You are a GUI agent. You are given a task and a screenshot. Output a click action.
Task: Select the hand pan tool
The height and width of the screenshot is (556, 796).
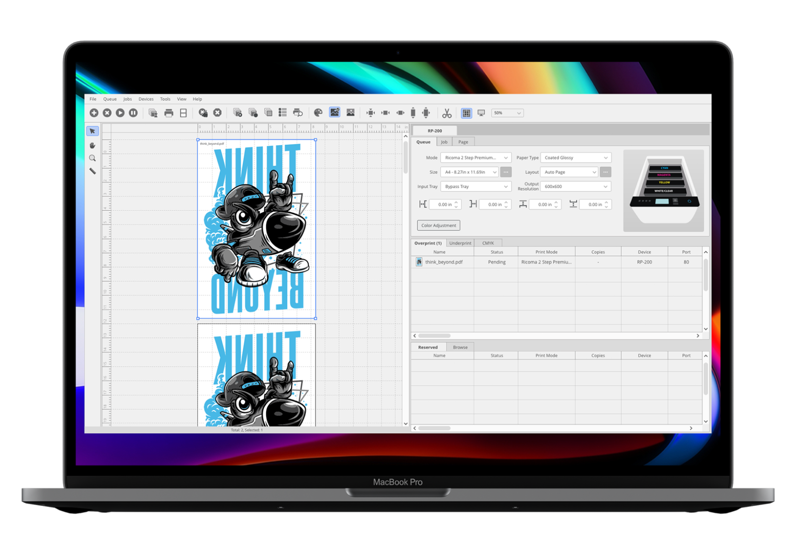point(92,145)
